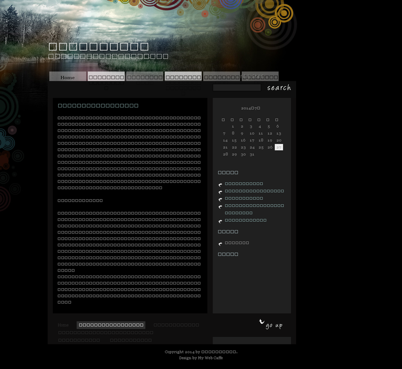The height and width of the screenshot is (369, 402).
Task: Click calendar day 9
Action: 242,133
